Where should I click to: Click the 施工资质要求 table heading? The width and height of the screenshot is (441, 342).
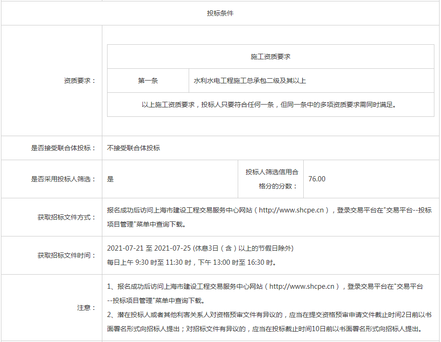[x=270, y=57]
